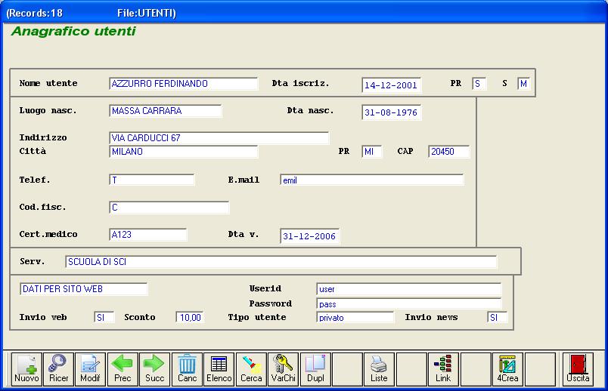The height and width of the screenshot is (391, 608).
Task: Open the VarChi keys icon
Action: click(284, 369)
